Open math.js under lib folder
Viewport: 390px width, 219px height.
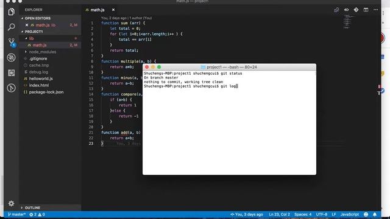click(x=40, y=45)
